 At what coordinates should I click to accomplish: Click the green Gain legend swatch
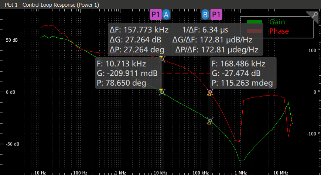(255, 22)
